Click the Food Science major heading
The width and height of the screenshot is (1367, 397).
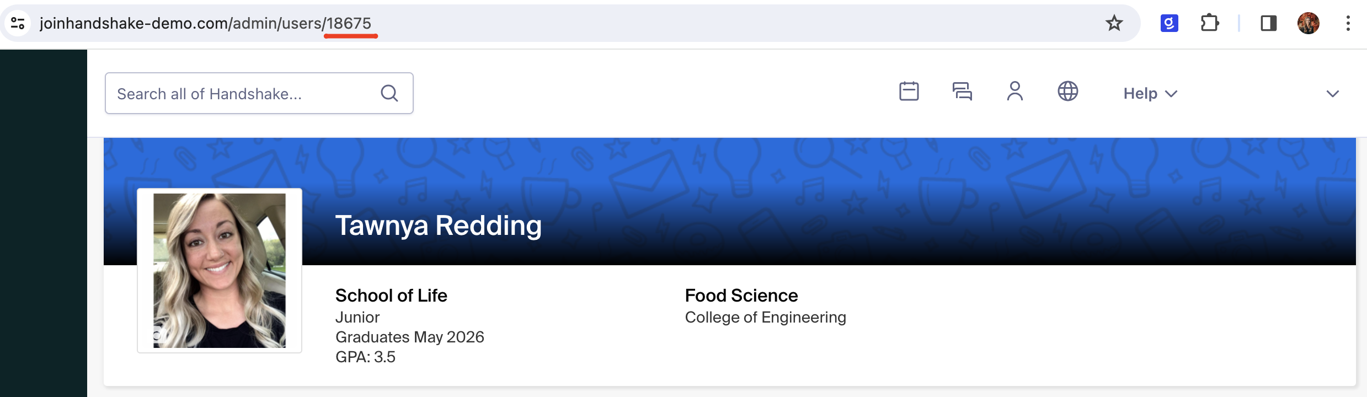click(741, 296)
